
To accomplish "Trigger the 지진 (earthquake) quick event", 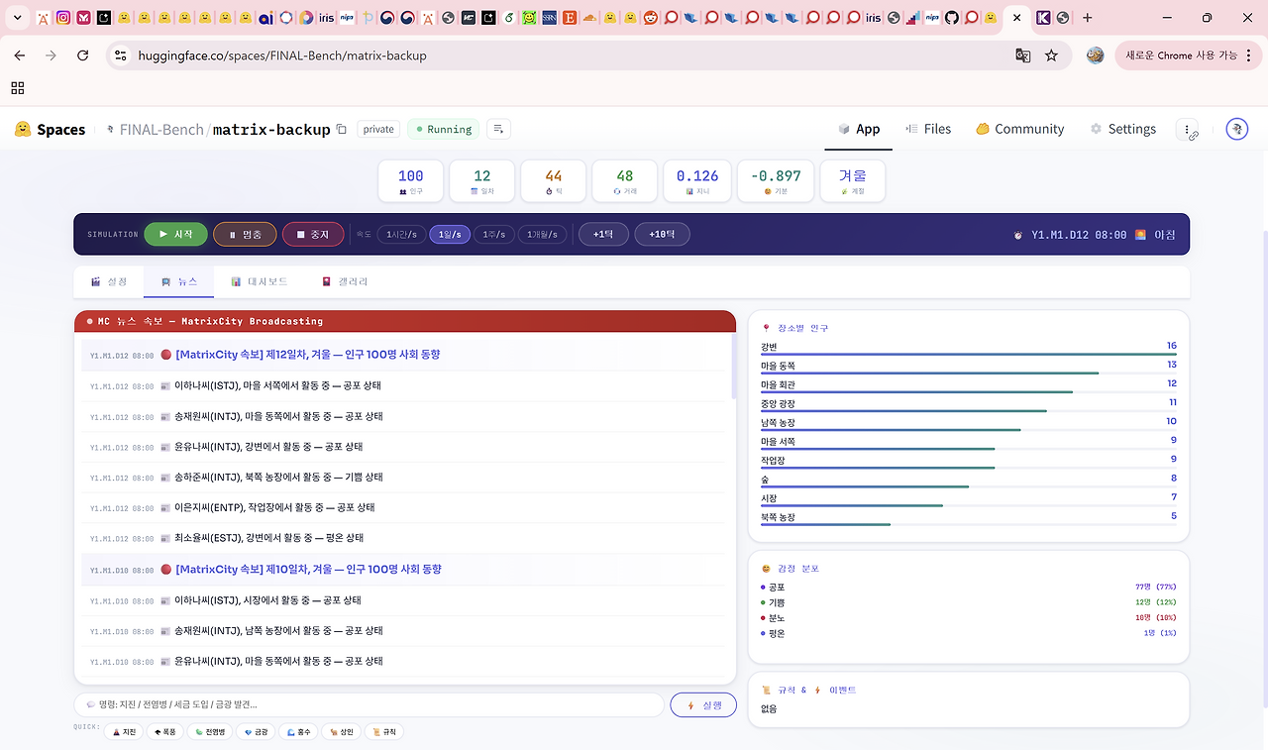I will [x=124, y=731].
